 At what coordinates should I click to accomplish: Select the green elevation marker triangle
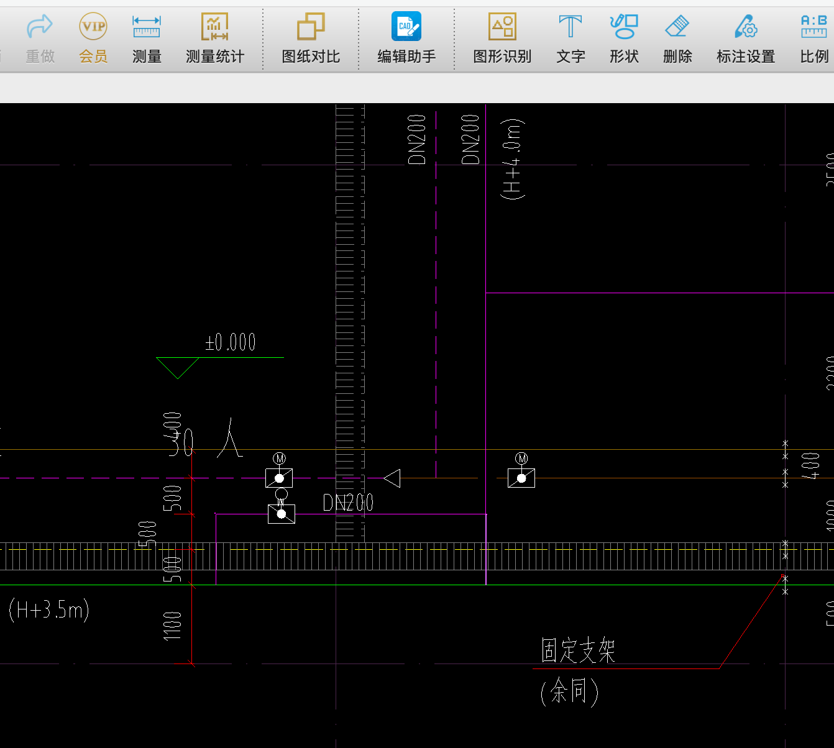177,367
